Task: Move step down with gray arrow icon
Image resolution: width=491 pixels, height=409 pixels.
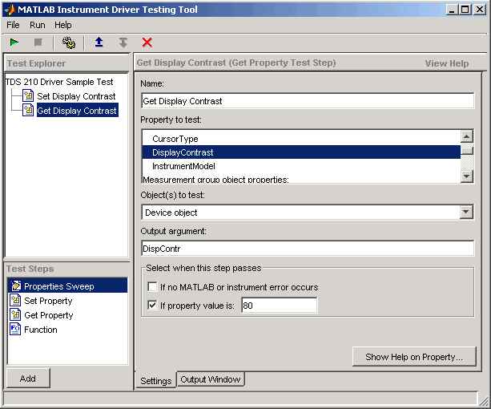Action: 123,43
